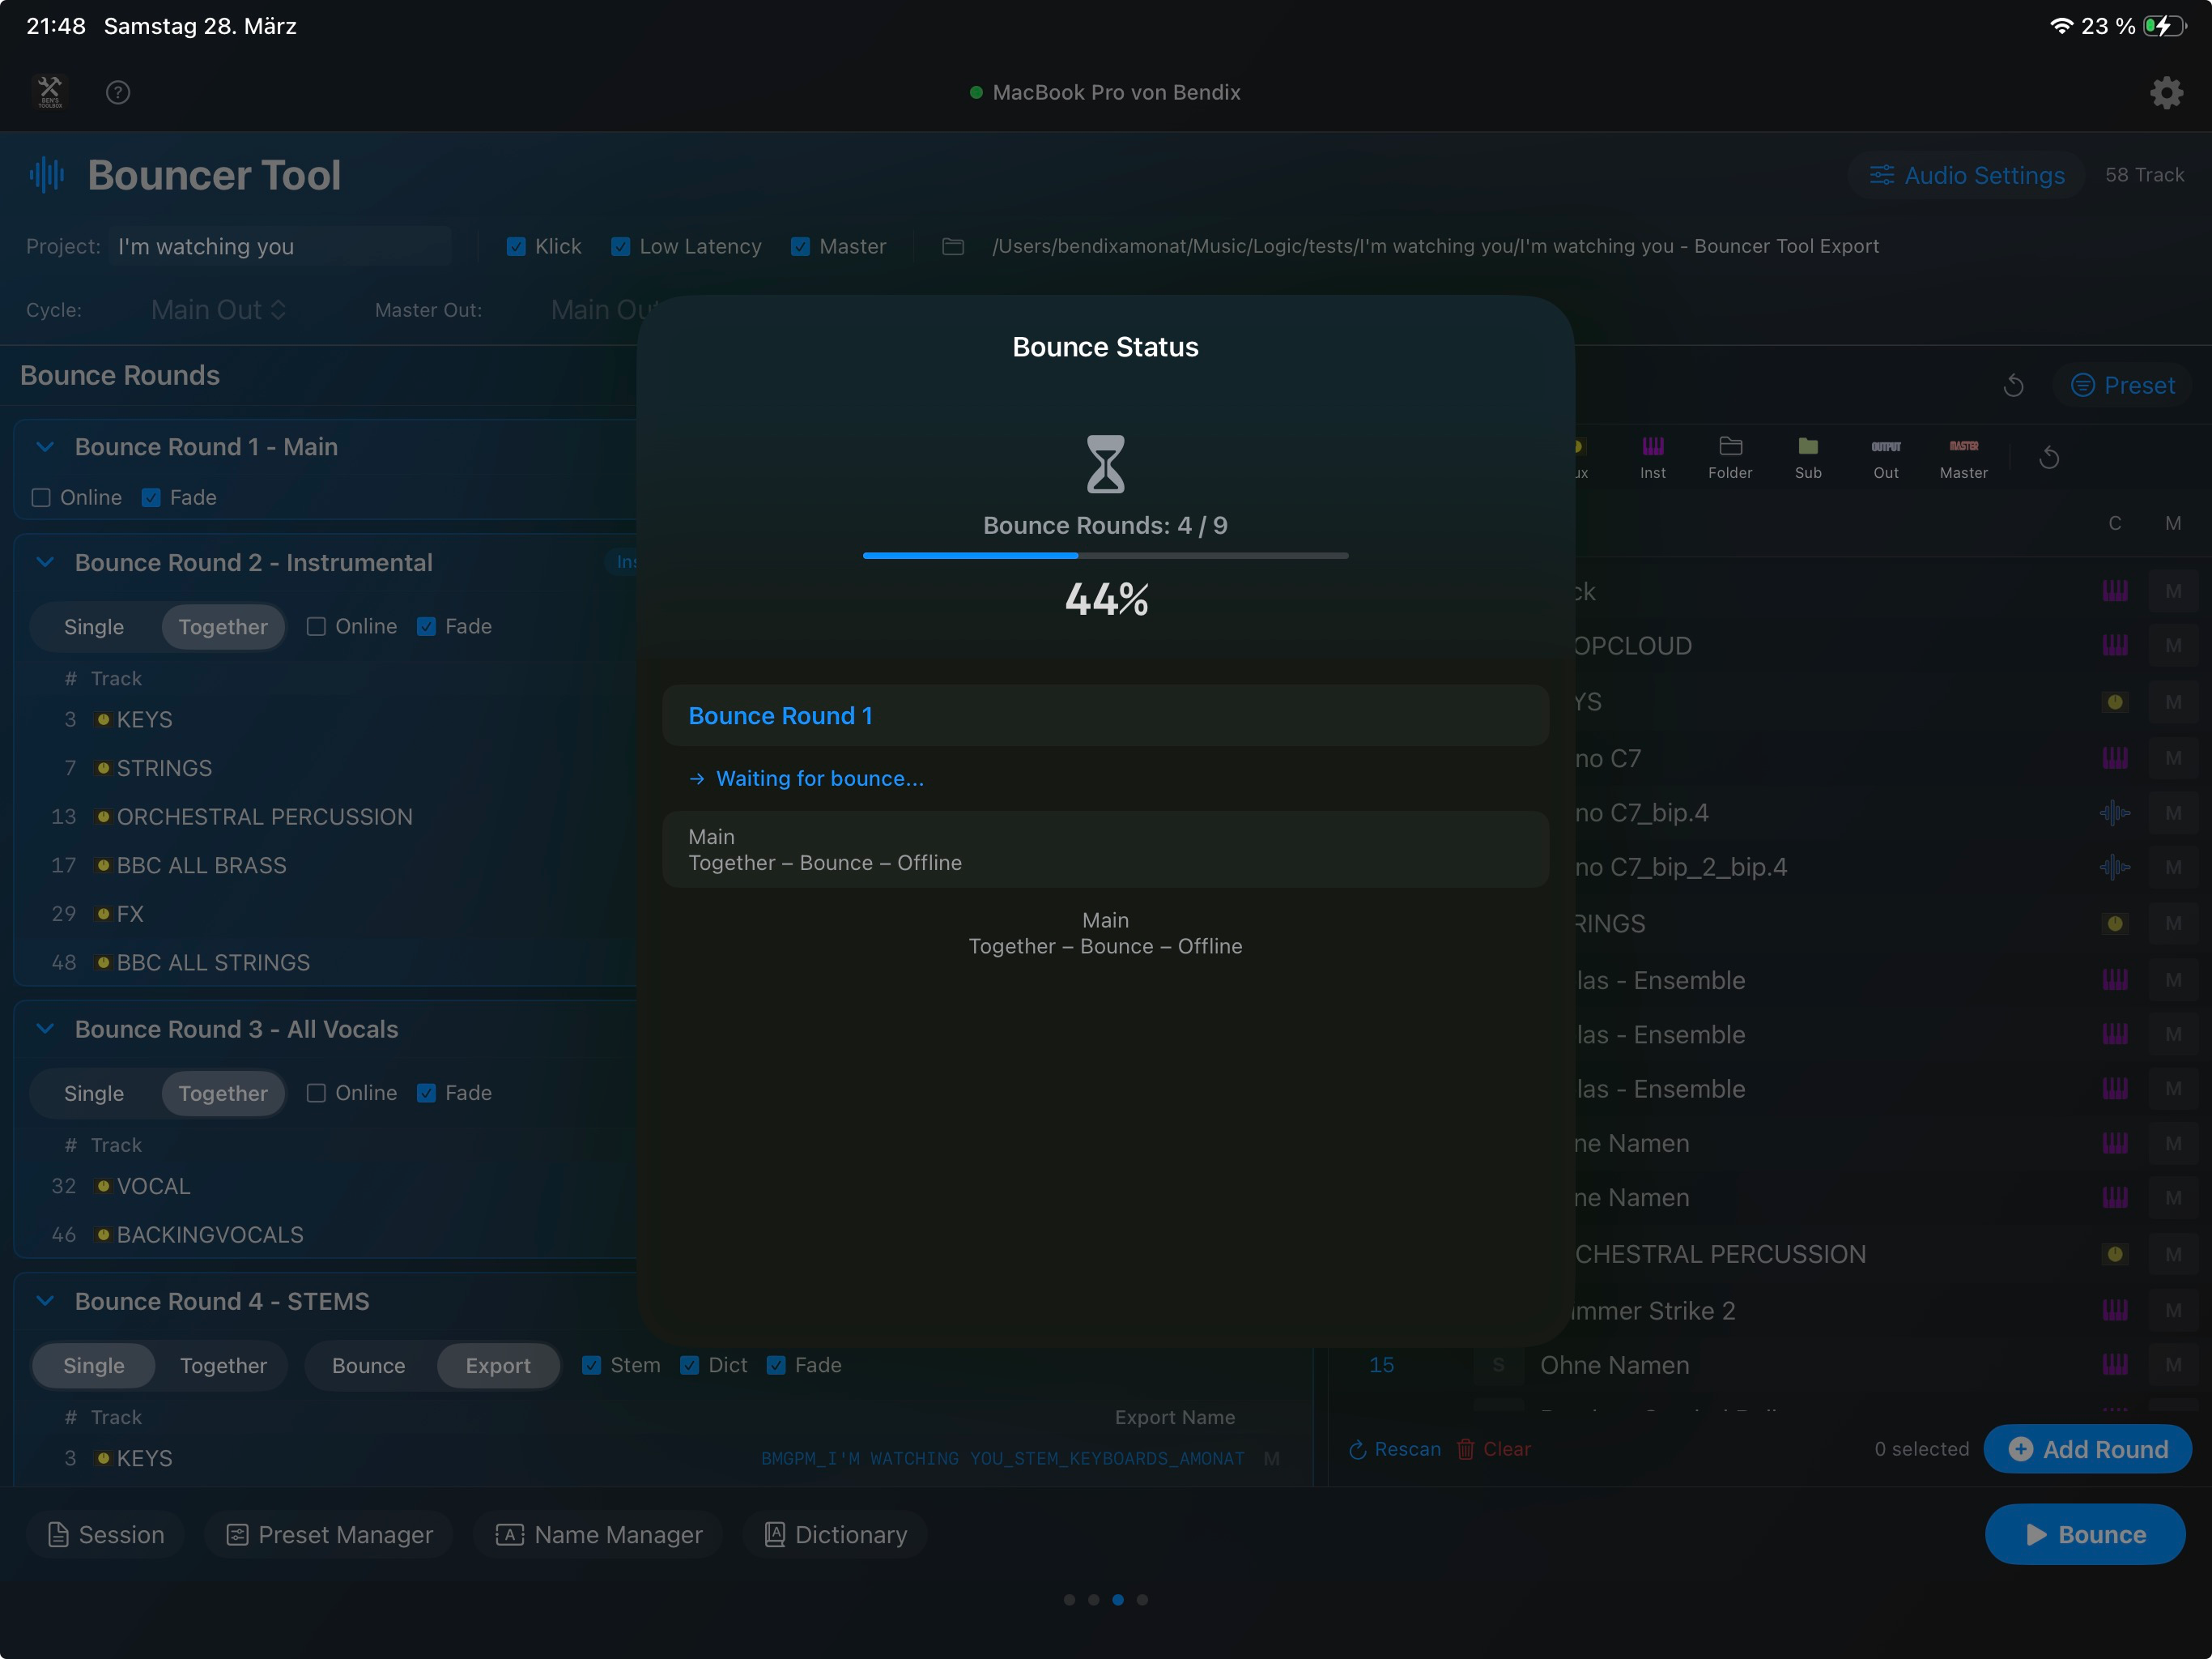Viewport: 2212px width, 1659px height.
Task: Select Single mode in Bounce Round 2
Action: click(x=94, y=626)
